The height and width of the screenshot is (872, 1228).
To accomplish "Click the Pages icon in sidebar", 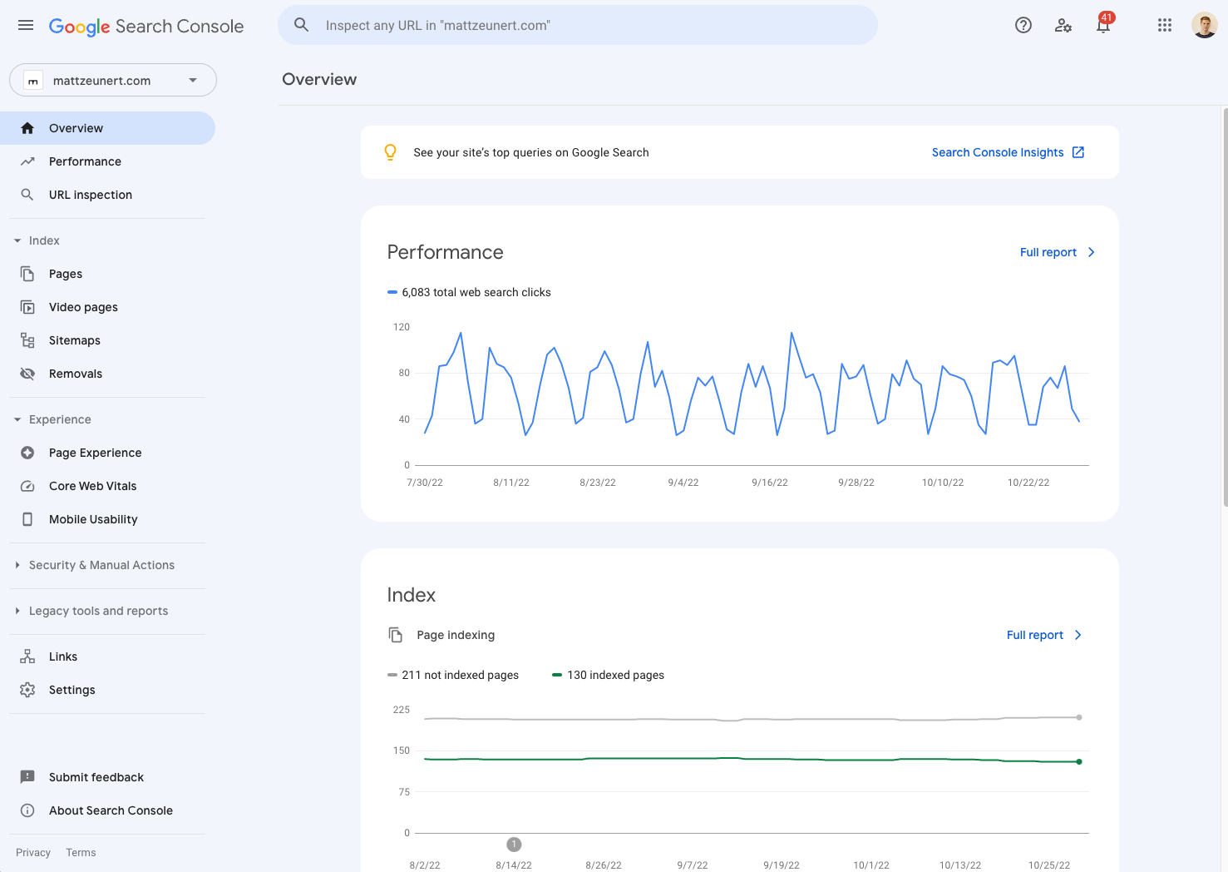I will [27, 274].
